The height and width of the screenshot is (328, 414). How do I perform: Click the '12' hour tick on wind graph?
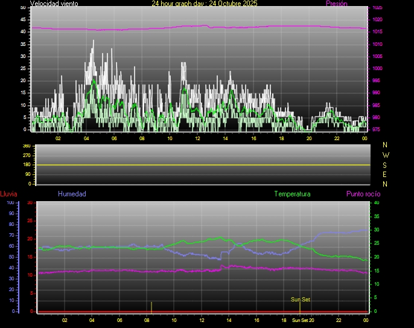[197, 138]
